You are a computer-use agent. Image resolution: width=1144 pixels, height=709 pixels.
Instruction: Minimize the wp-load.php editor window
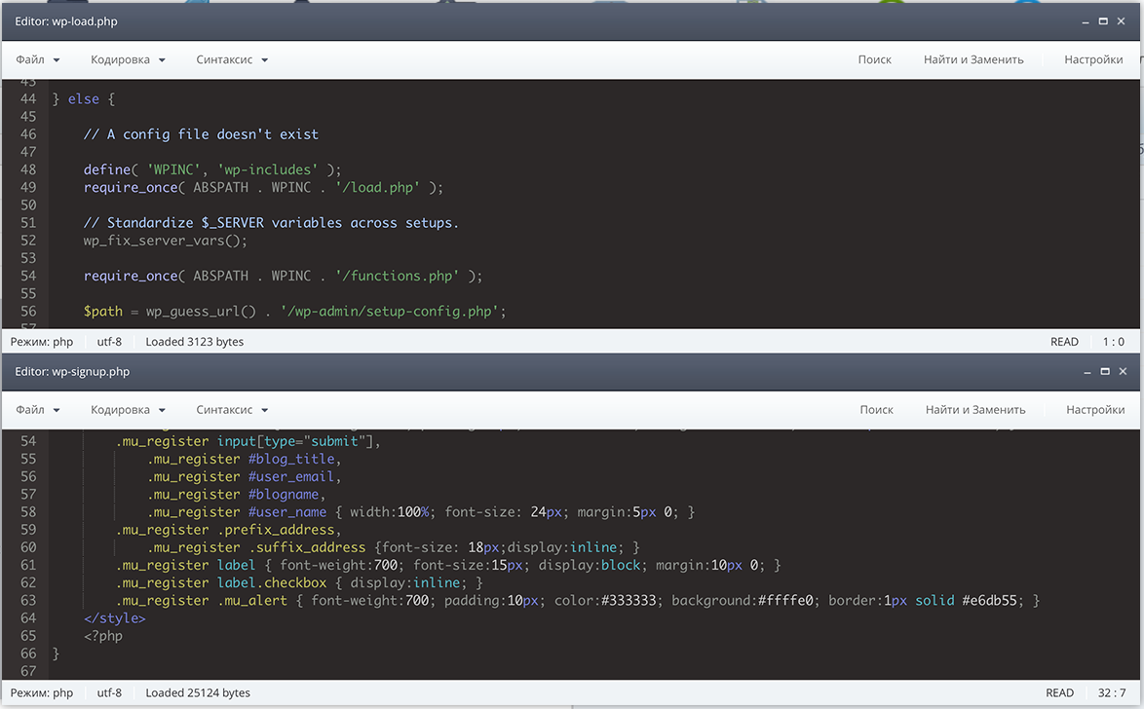[x=1085, y=20]
